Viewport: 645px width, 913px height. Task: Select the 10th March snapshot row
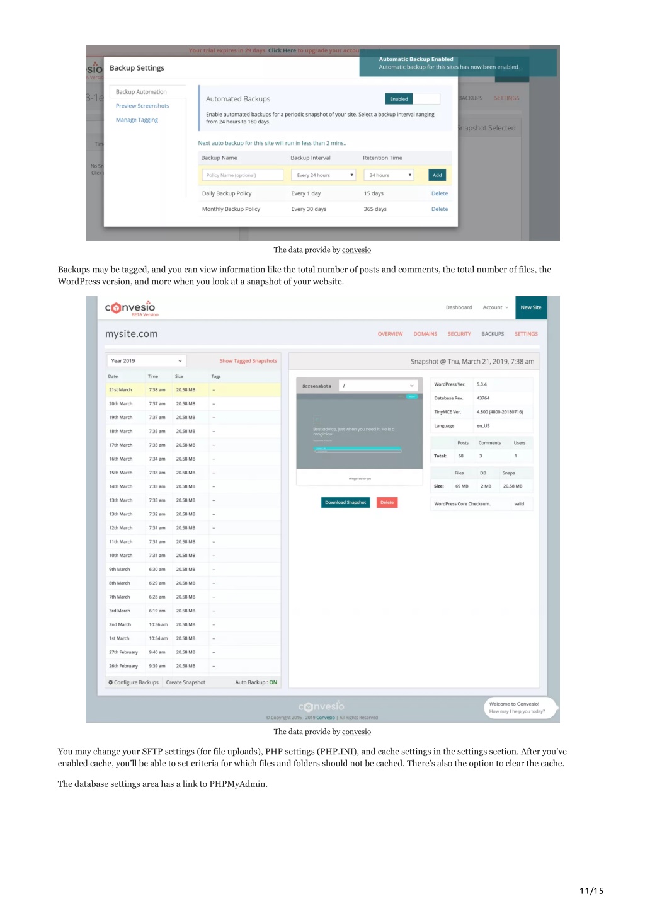click(193, 556)
